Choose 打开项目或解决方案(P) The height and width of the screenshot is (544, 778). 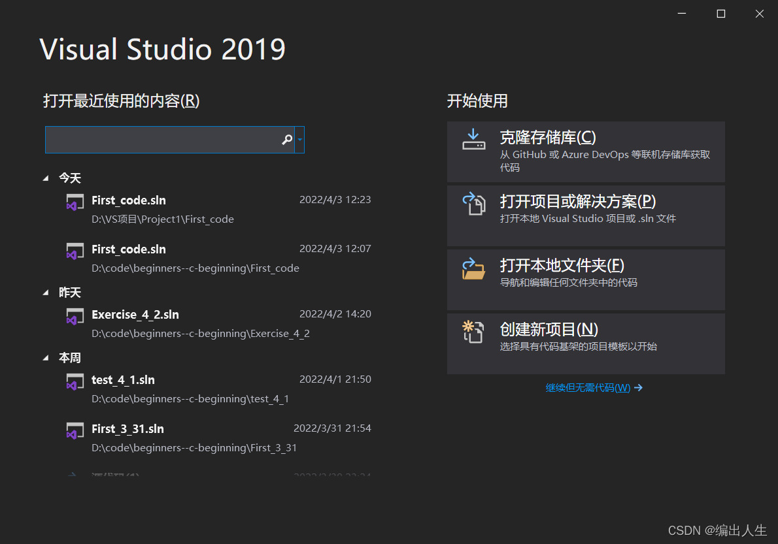[586, 216]
